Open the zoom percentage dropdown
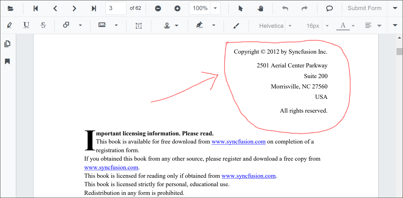The width and height of the screenshot is (403, 198). pos(215,8)
